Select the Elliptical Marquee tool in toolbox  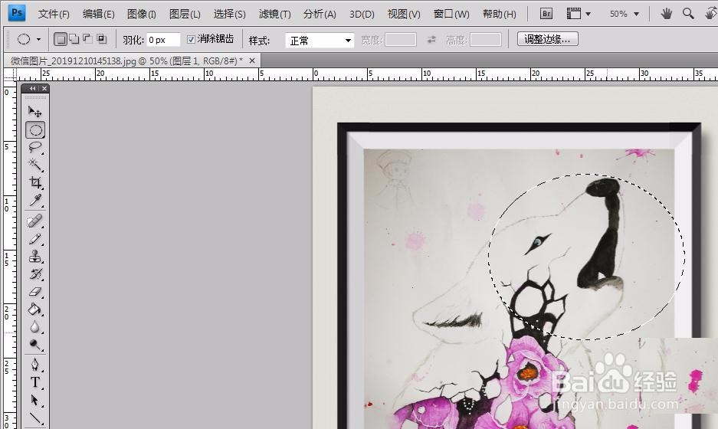[35, 130]
